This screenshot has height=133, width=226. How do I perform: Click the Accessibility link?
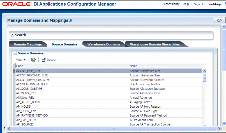pyautogui.click(x=172, y=4)
